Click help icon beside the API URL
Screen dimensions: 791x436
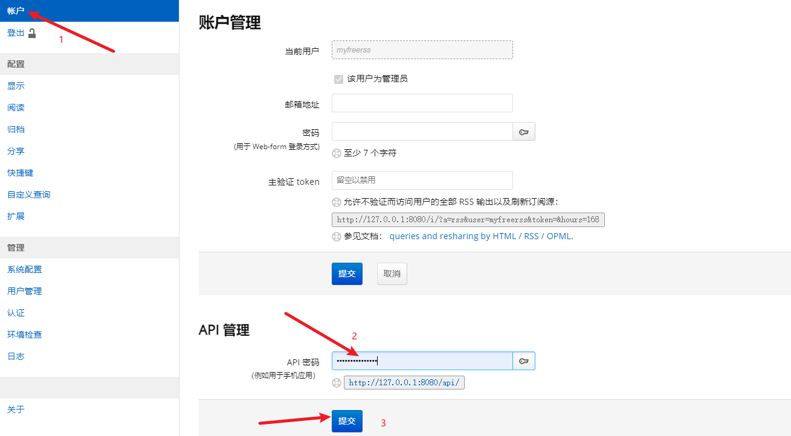tap(337, 383)
